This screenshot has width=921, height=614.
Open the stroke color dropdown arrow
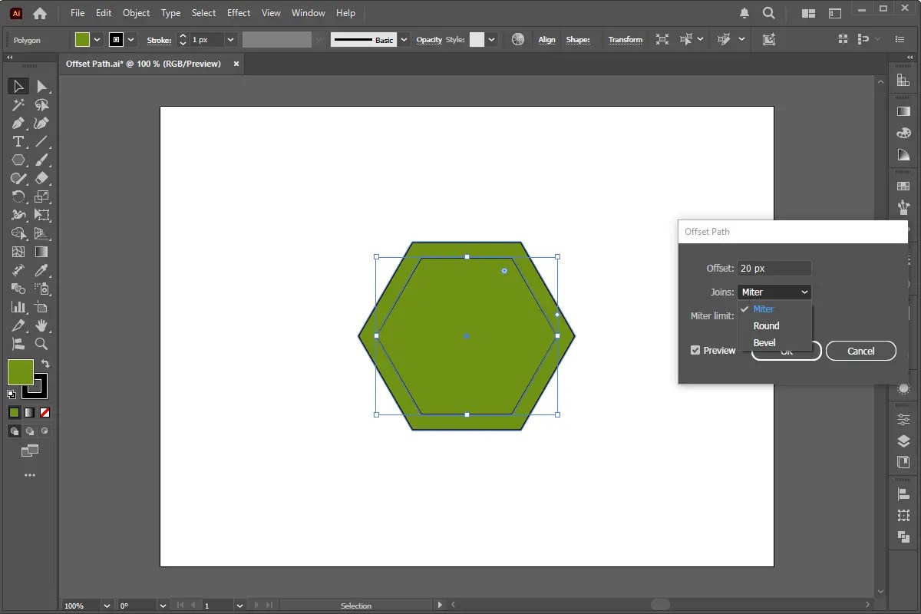[130, 40]
